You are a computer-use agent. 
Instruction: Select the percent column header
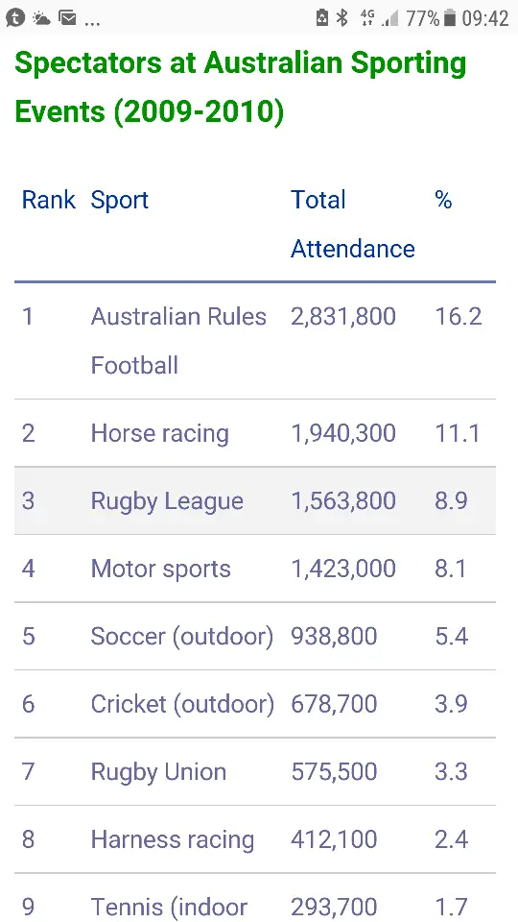click(x=443, y=200)
